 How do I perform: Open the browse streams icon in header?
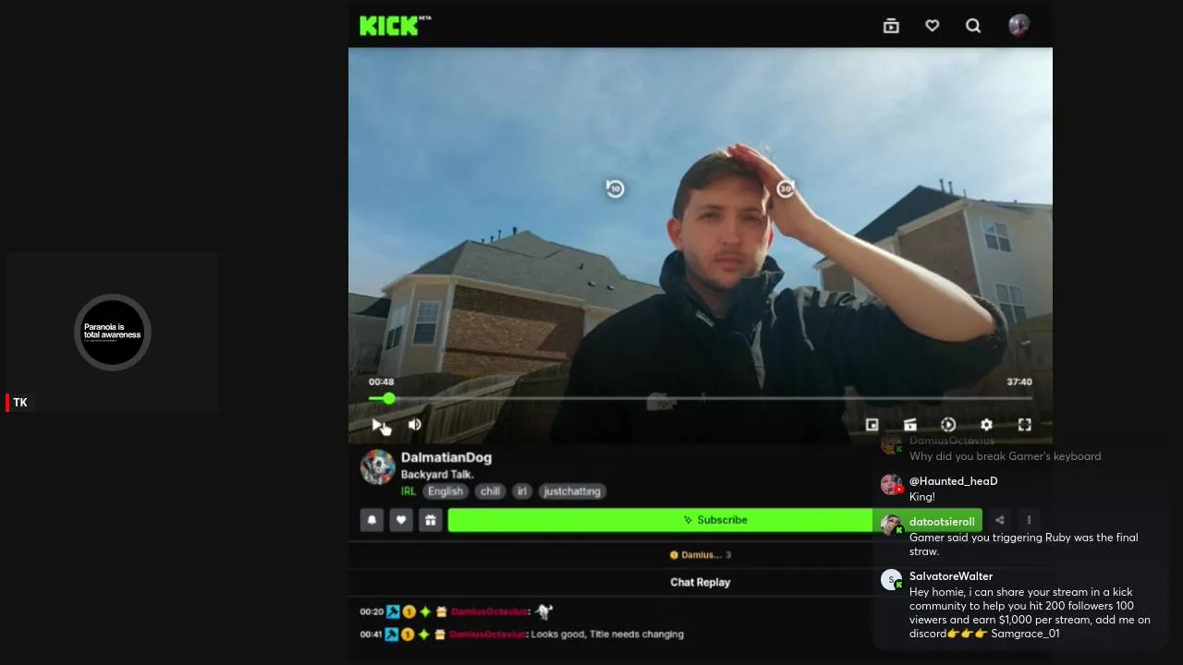(x=891, y=26)
